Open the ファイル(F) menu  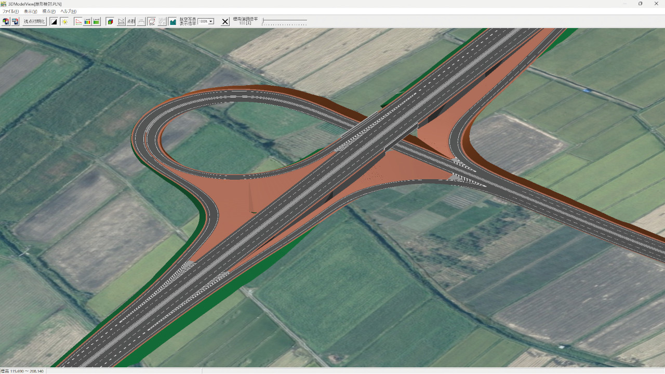point(10,11)
